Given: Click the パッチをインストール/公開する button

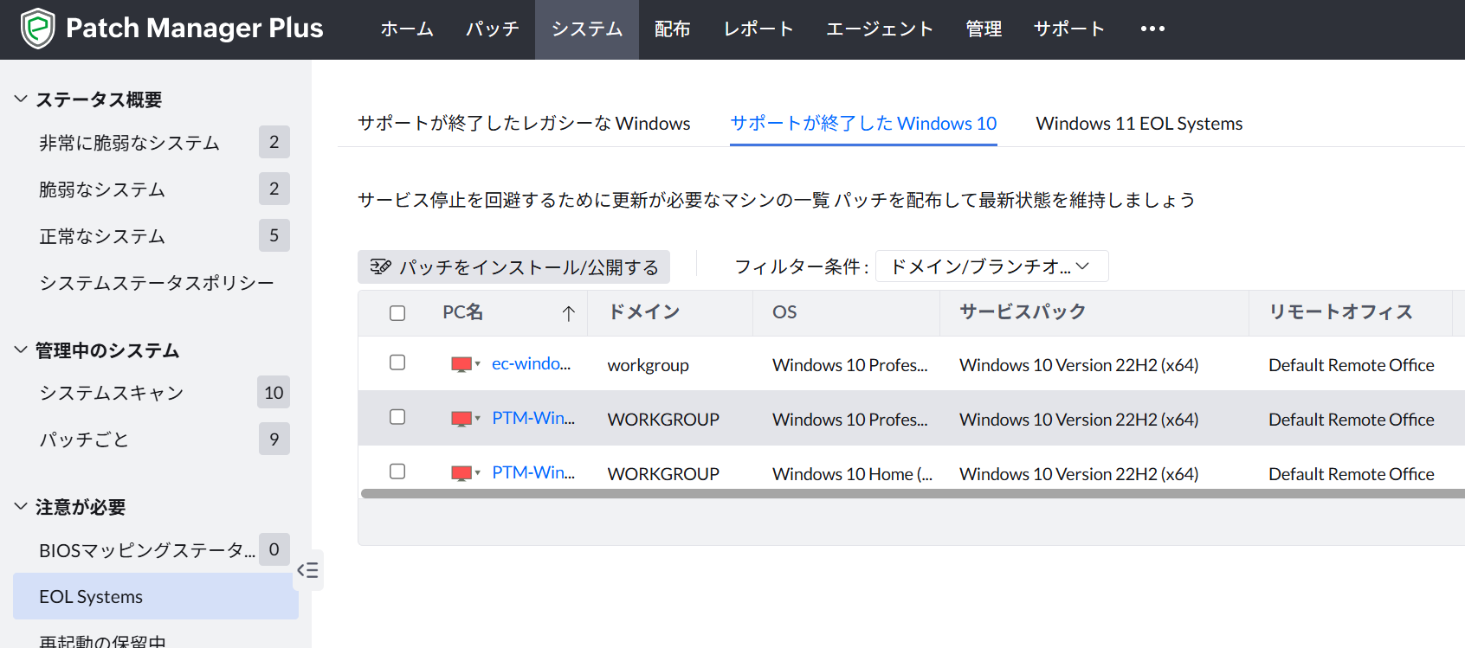Looking at the screenshot, I should click(513, 267).
